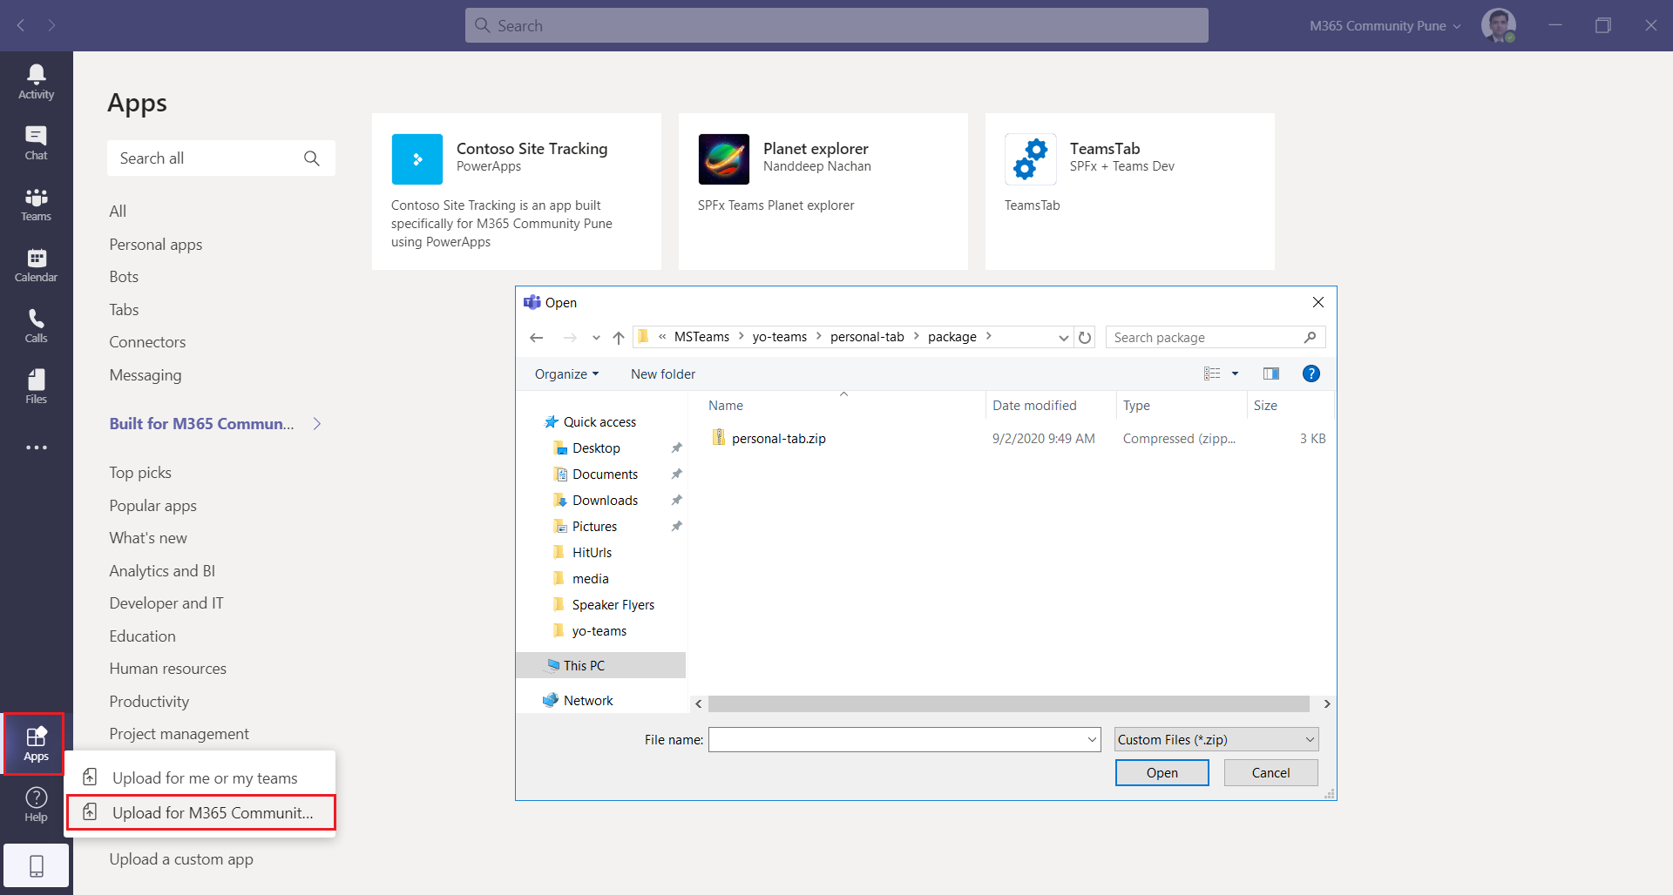Click Cancel in the Open dialog
Image resolution: width=1673 pixels, height=895 pixels.
1270,772
